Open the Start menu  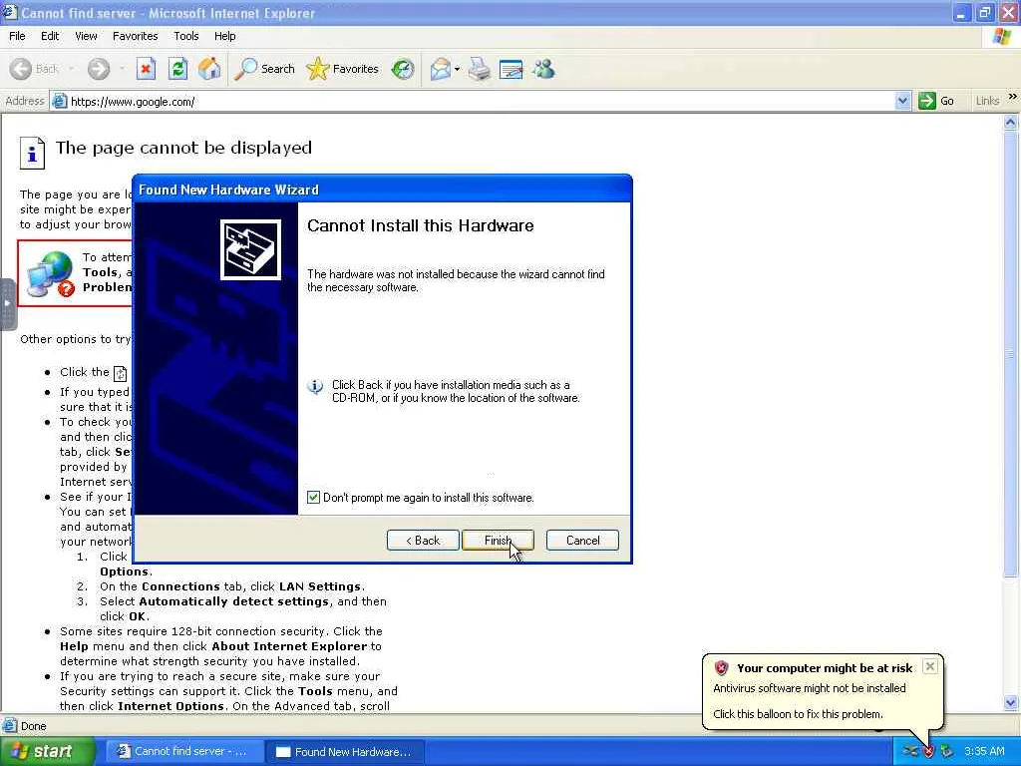(x=48, y=752)
